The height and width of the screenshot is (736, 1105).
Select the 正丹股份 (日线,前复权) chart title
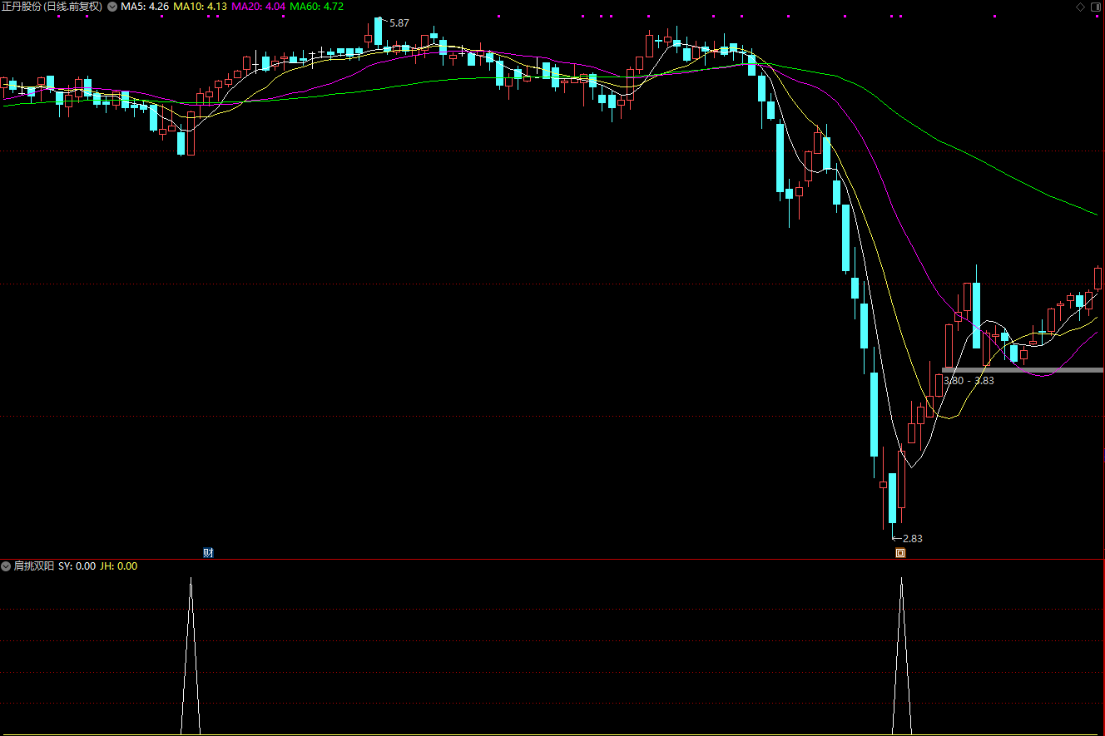52,7
